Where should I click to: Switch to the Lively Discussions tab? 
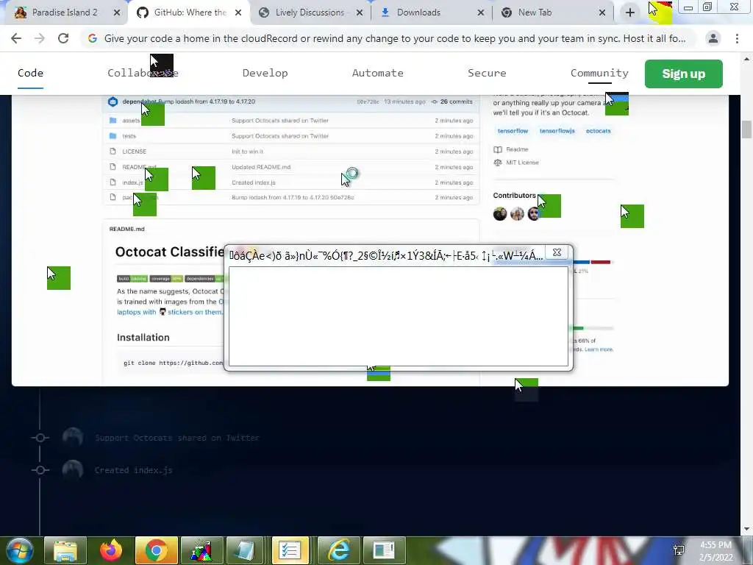(310, 13)
